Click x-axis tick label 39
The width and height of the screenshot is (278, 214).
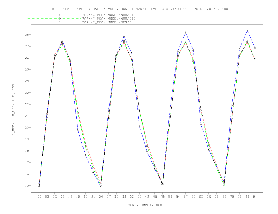[139, 197]
